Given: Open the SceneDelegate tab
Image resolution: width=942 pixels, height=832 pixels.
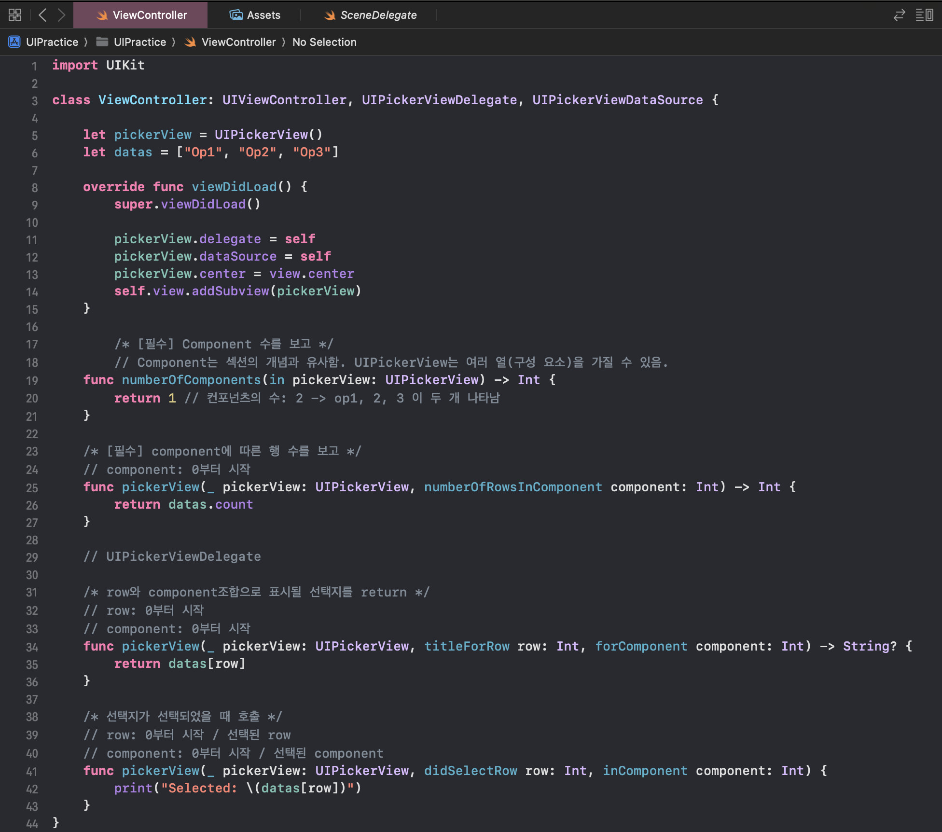Looking at the screenshot, I should click(378, 15).
